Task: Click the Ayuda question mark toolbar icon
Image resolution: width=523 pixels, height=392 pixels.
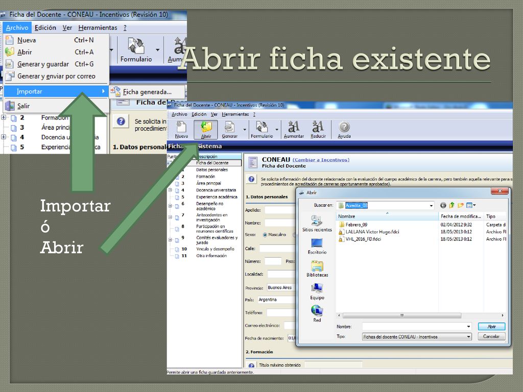Action: [344, 129]
